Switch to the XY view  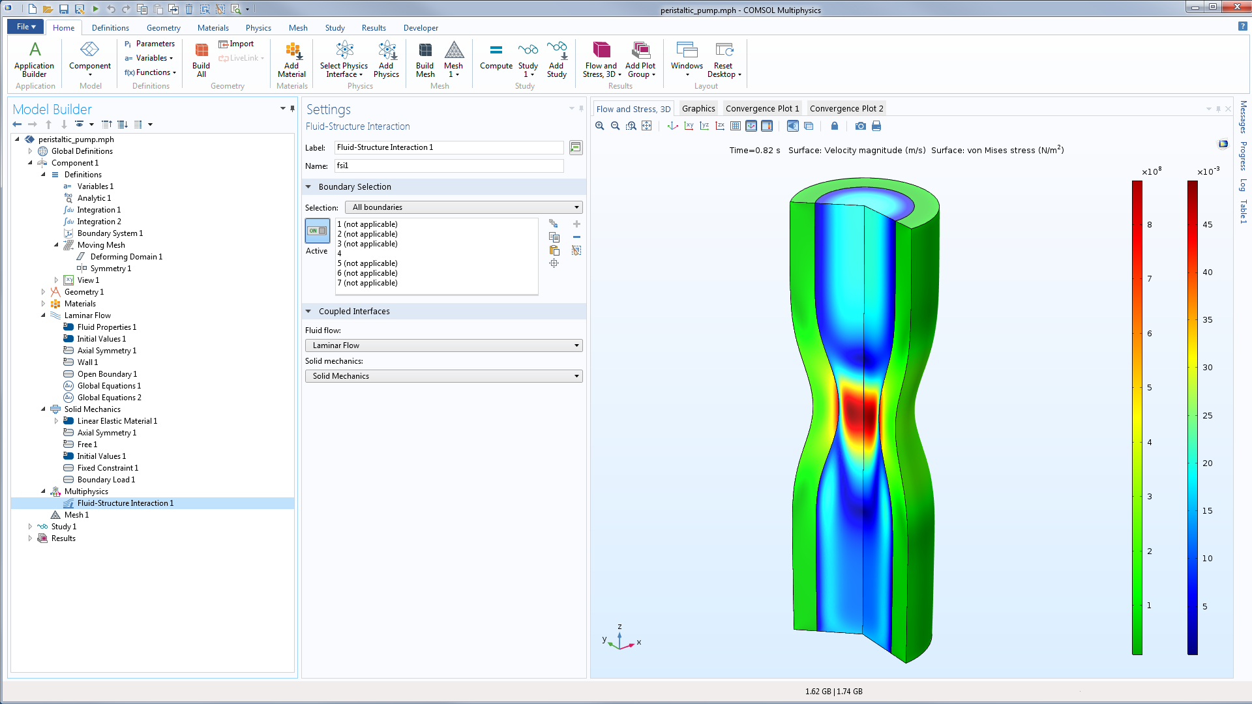(x=689, y=126)
